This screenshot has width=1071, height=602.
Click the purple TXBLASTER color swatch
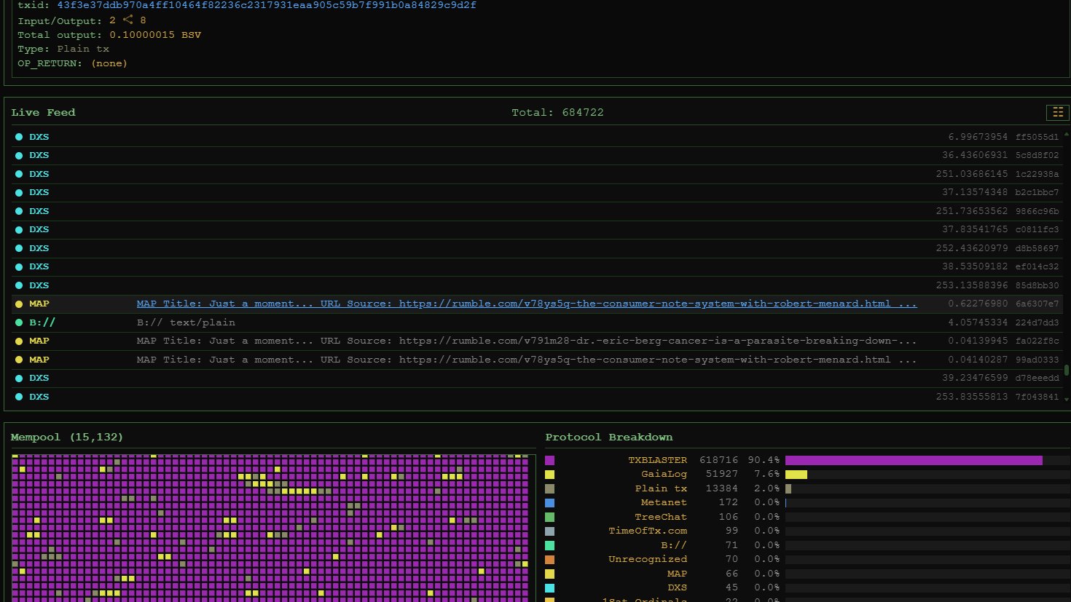coord(550,460)
